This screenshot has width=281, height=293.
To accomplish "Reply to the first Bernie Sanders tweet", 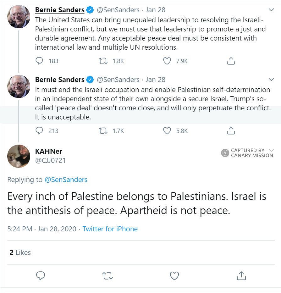I will (39, 61).
